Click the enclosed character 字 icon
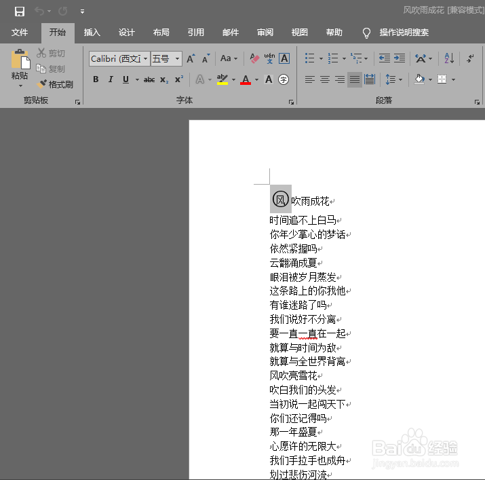Image resolution: width=485 pixels, height=480 pixels. pos(284,79)
